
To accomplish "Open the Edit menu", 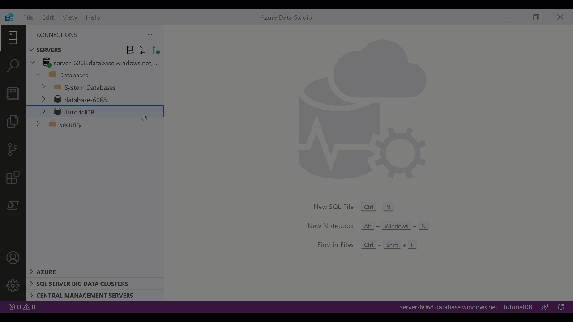I will pyautogui.click(x=48, y=17).
